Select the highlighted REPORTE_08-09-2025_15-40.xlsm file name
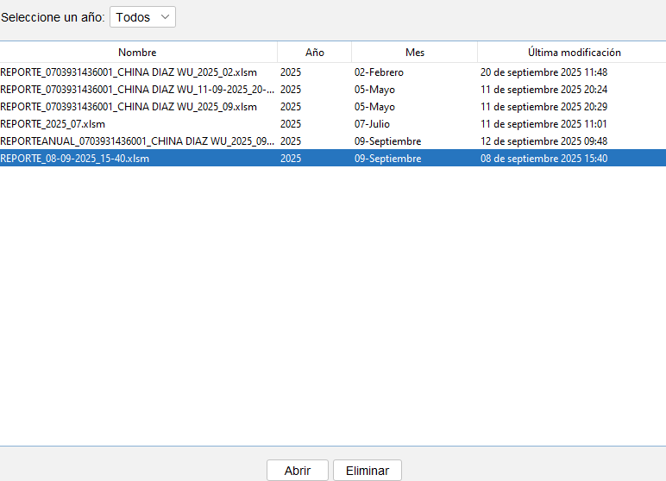The height and width of the screenshot is (481, 666). pyautogui.click(x=75, y=159)
